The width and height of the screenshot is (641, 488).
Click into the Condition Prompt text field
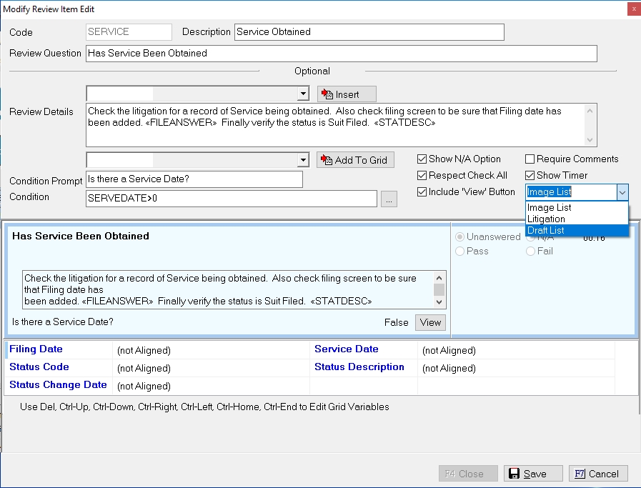point(194,179)
